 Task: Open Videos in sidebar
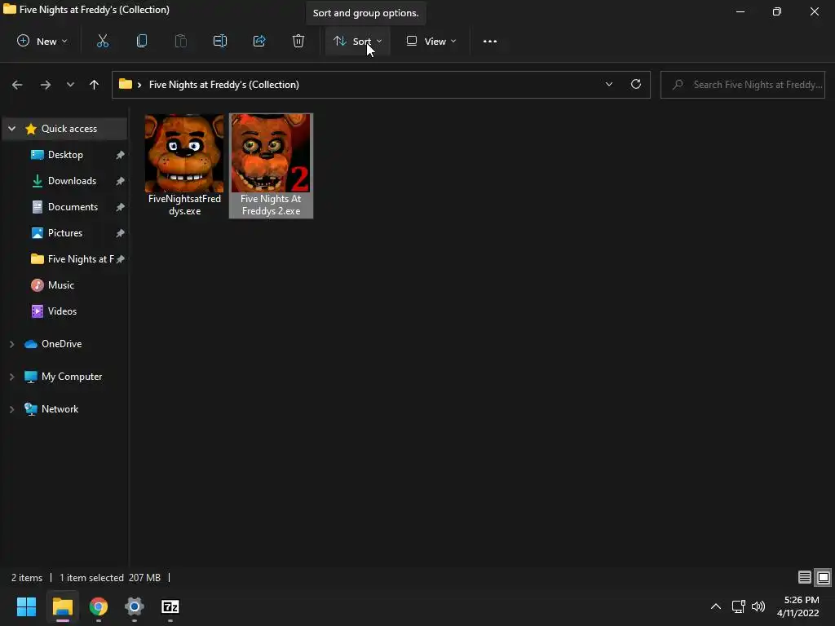pyautogui.click(x=62, y=311)
